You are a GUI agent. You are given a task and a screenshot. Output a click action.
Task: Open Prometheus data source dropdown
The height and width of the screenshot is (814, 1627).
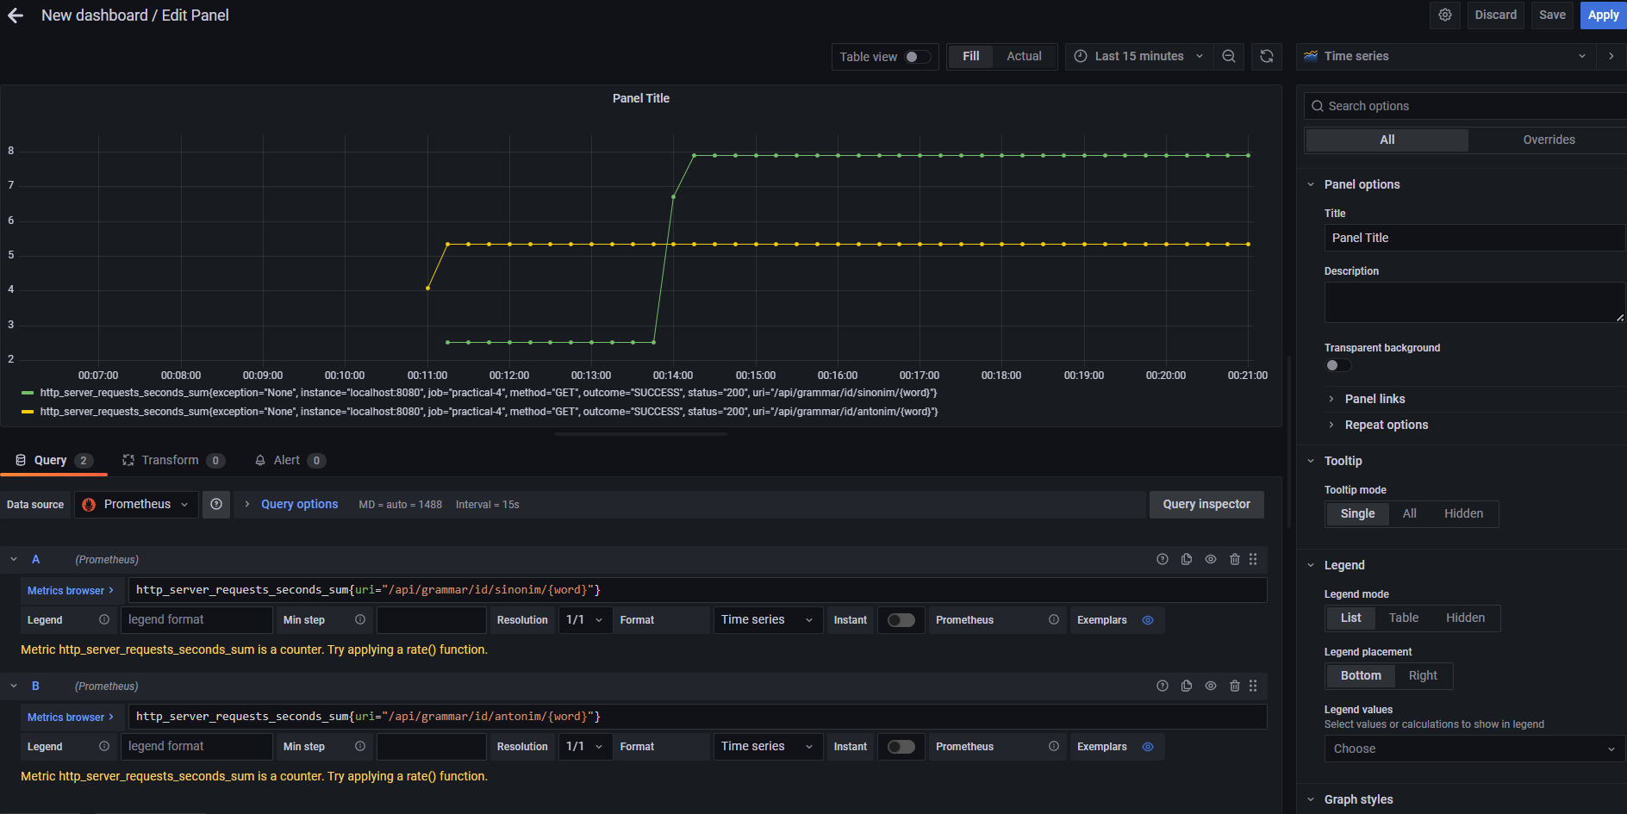136,505
